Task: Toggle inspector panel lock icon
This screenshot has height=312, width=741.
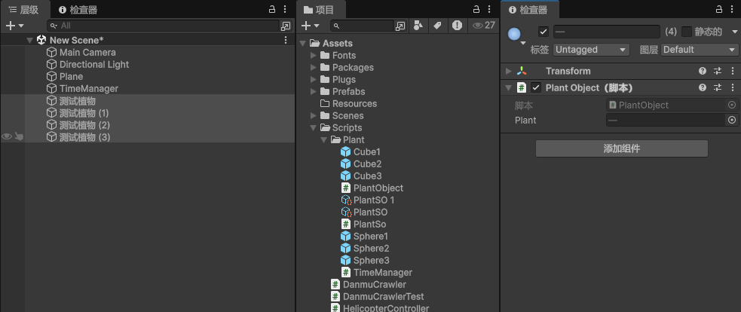Action: pyautogui.click(x=719, y=10)
